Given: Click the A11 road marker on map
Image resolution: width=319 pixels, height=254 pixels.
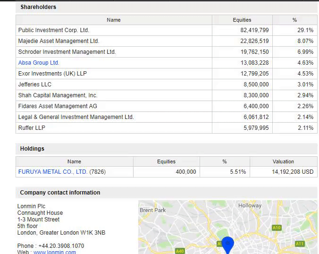Looking at the screenshot, I should click(x=300, y=244).
